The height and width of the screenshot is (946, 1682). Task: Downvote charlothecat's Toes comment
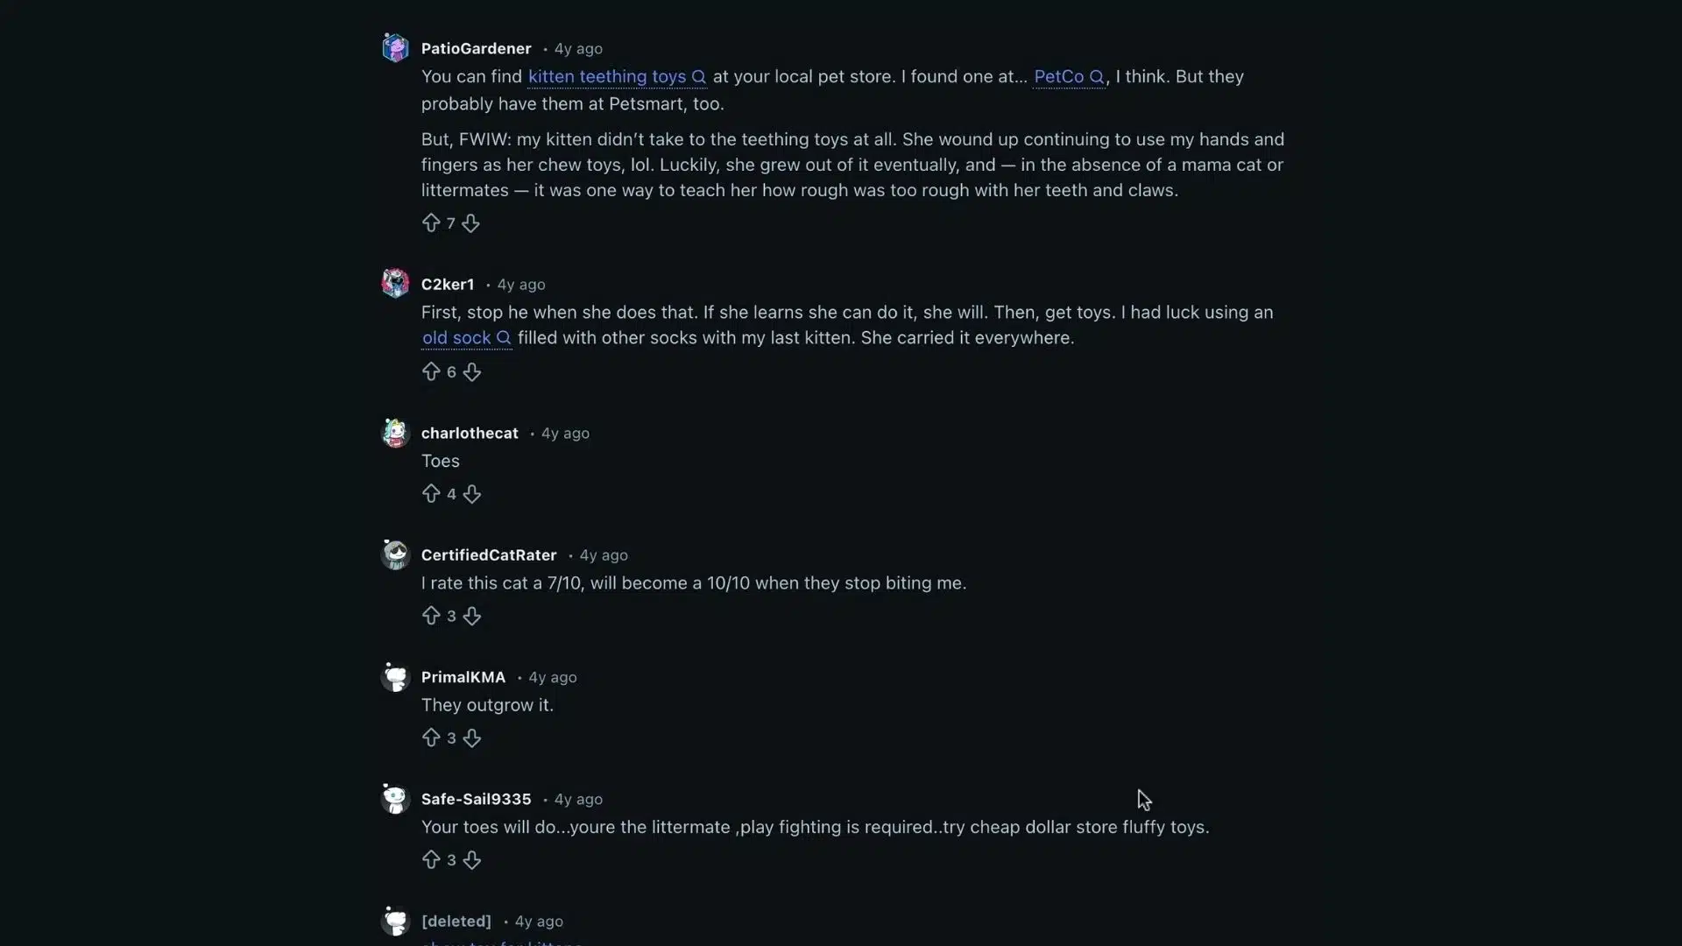[472, 494]
